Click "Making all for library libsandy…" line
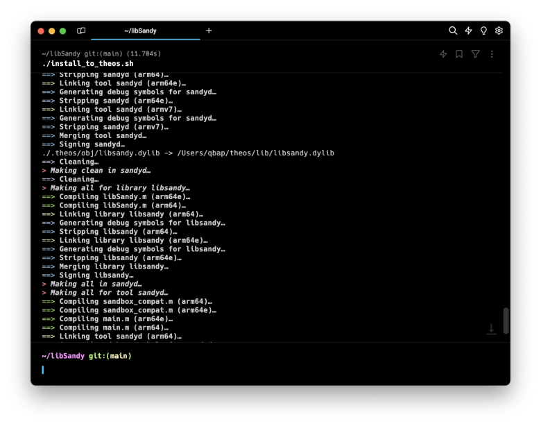541x426 pixels. 116,188
